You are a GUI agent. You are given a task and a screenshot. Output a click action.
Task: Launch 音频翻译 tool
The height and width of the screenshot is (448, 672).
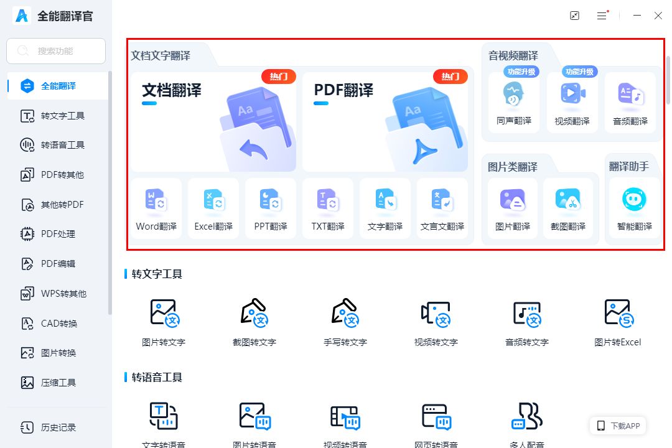[x=630, y=103]
